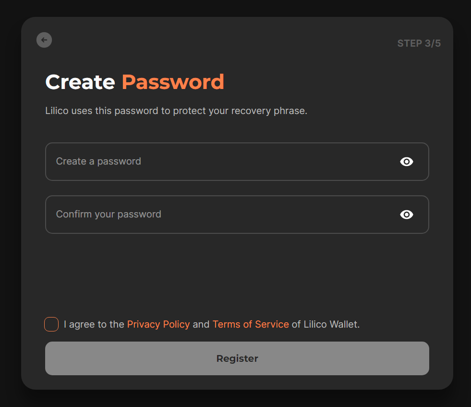Go back using the arrow icon
Viewport: 471px width, 407px height.
coord(44,40)
